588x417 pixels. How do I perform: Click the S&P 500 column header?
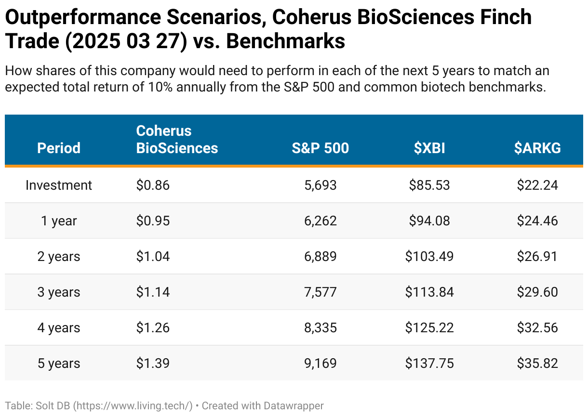click(320, 148)
